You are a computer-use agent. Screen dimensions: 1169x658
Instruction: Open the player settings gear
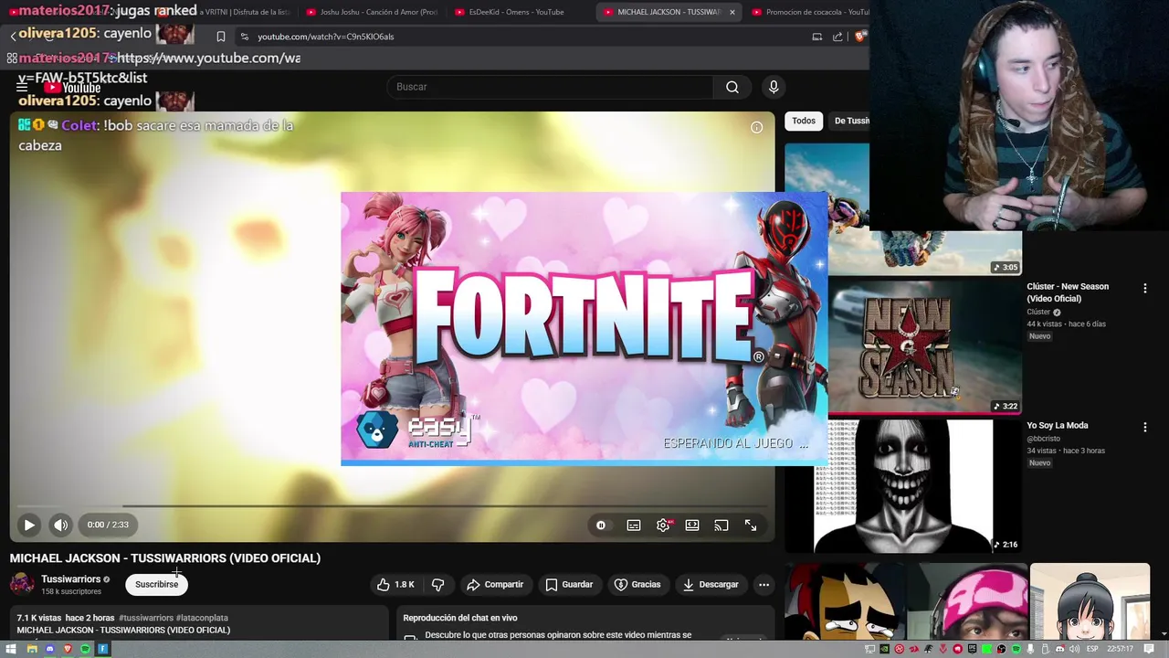pyautogui.click(x=663, y=525)
